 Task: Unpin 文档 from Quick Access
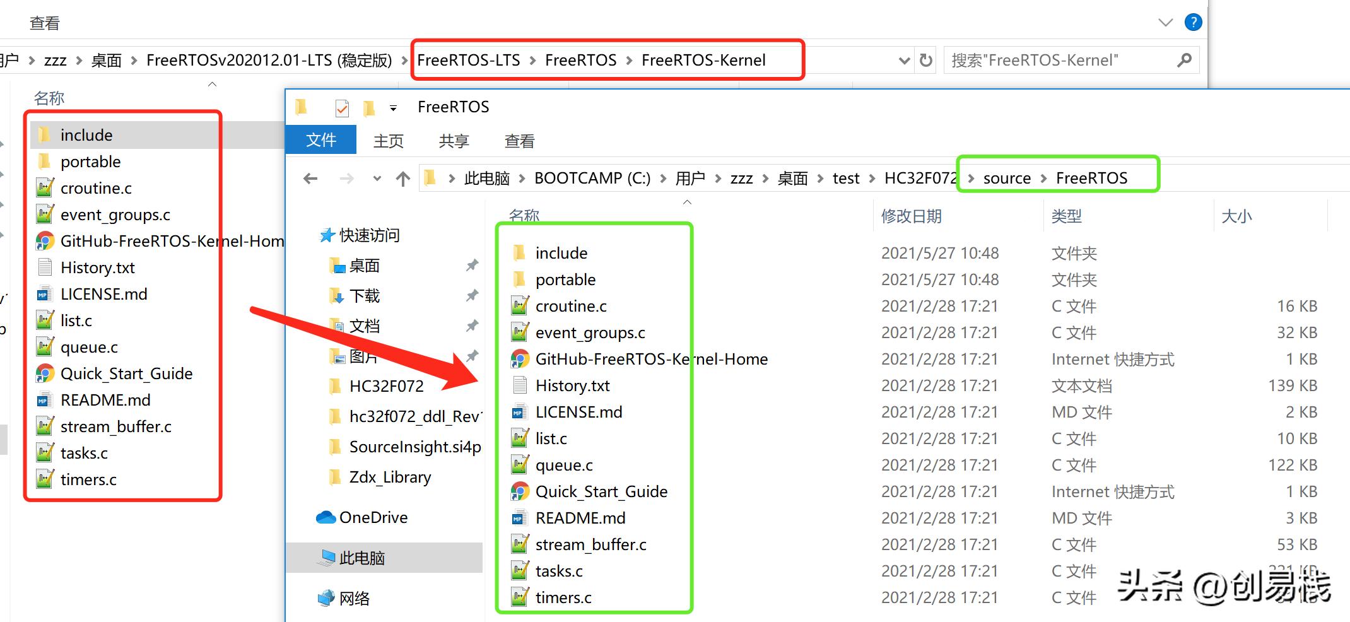tap(472, 326)
